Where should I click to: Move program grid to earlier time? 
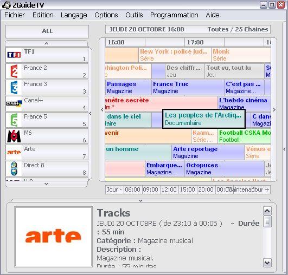click(x=102, y=110)
